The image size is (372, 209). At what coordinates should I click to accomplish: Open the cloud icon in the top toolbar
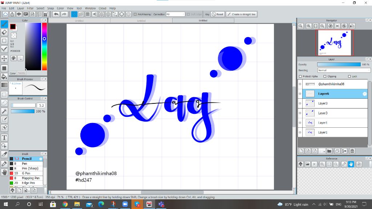tap(5, 14)
